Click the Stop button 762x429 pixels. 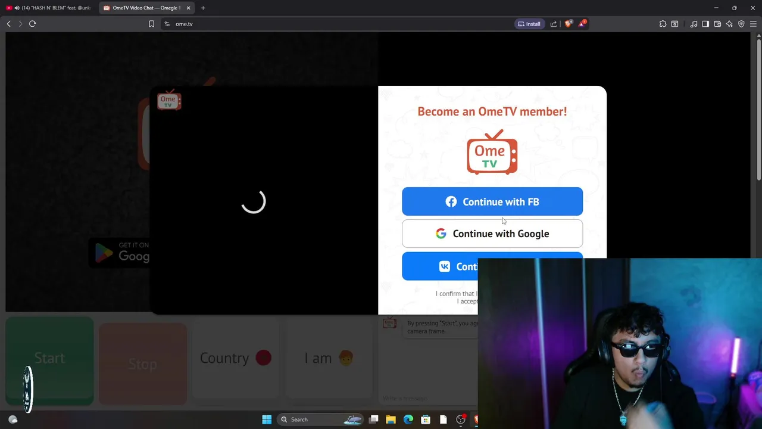point(142,364)
